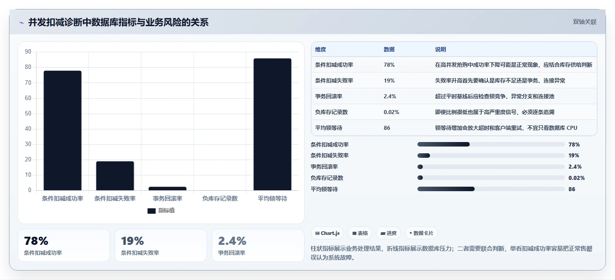Image resolution: width=615 pixels, height=280 pixels.
Task: Click the lightning icon beside the page title
Action: point(21,22)
